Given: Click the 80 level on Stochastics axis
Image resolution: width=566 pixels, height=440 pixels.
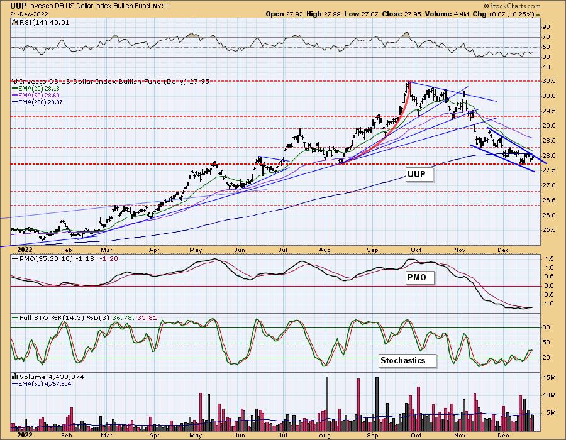Looking at the screenshot, I should (547, 327).
